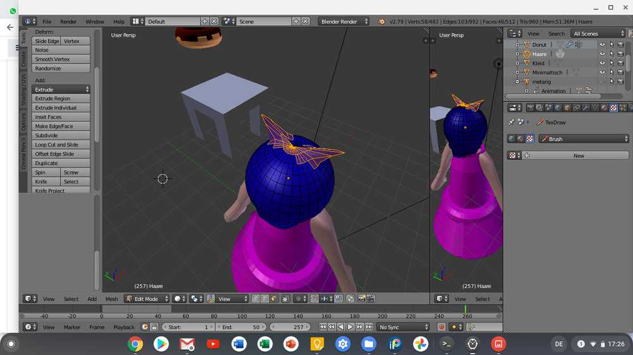This screenshot has height=355, width=633.
Task: Click the Material properties sphere icon
Action: pyautogui.click(x=605, y=107)
